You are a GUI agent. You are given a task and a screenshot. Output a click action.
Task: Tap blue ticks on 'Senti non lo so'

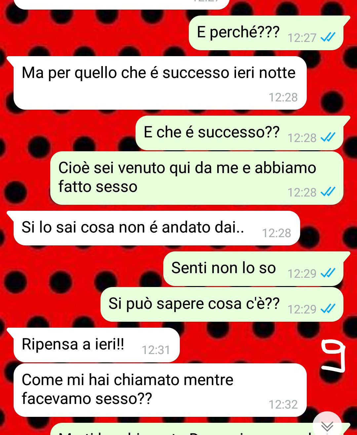[x=328, y=273]
